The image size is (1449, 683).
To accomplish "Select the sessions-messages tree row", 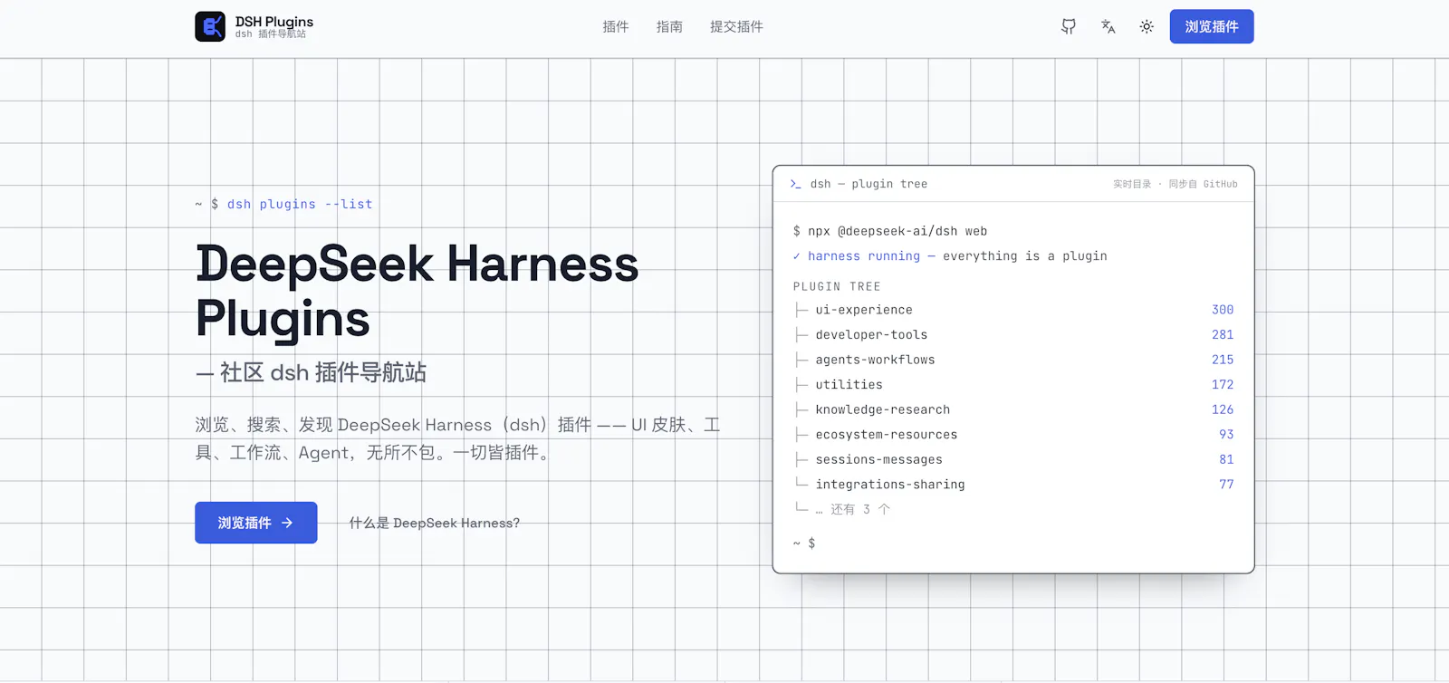I will [x=1013, y=459].
